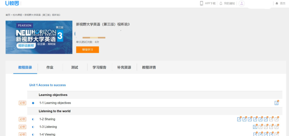Open first exercise icon in 1-4 Viewing row

[255, 134]
